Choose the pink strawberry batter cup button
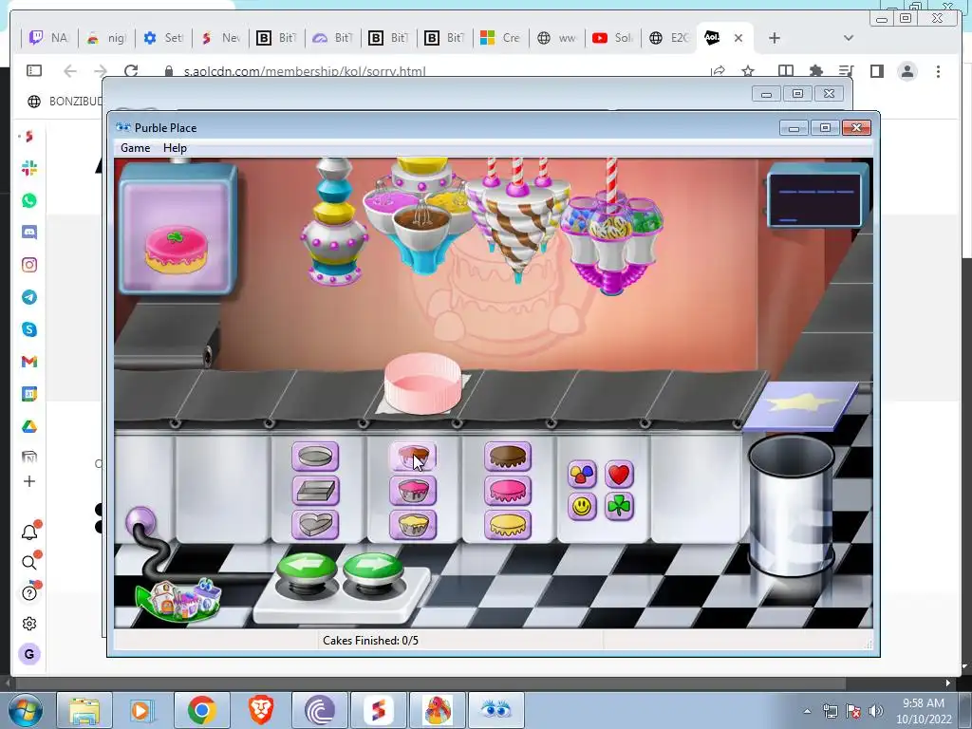The image size is (972, 729). click(412, 491)
